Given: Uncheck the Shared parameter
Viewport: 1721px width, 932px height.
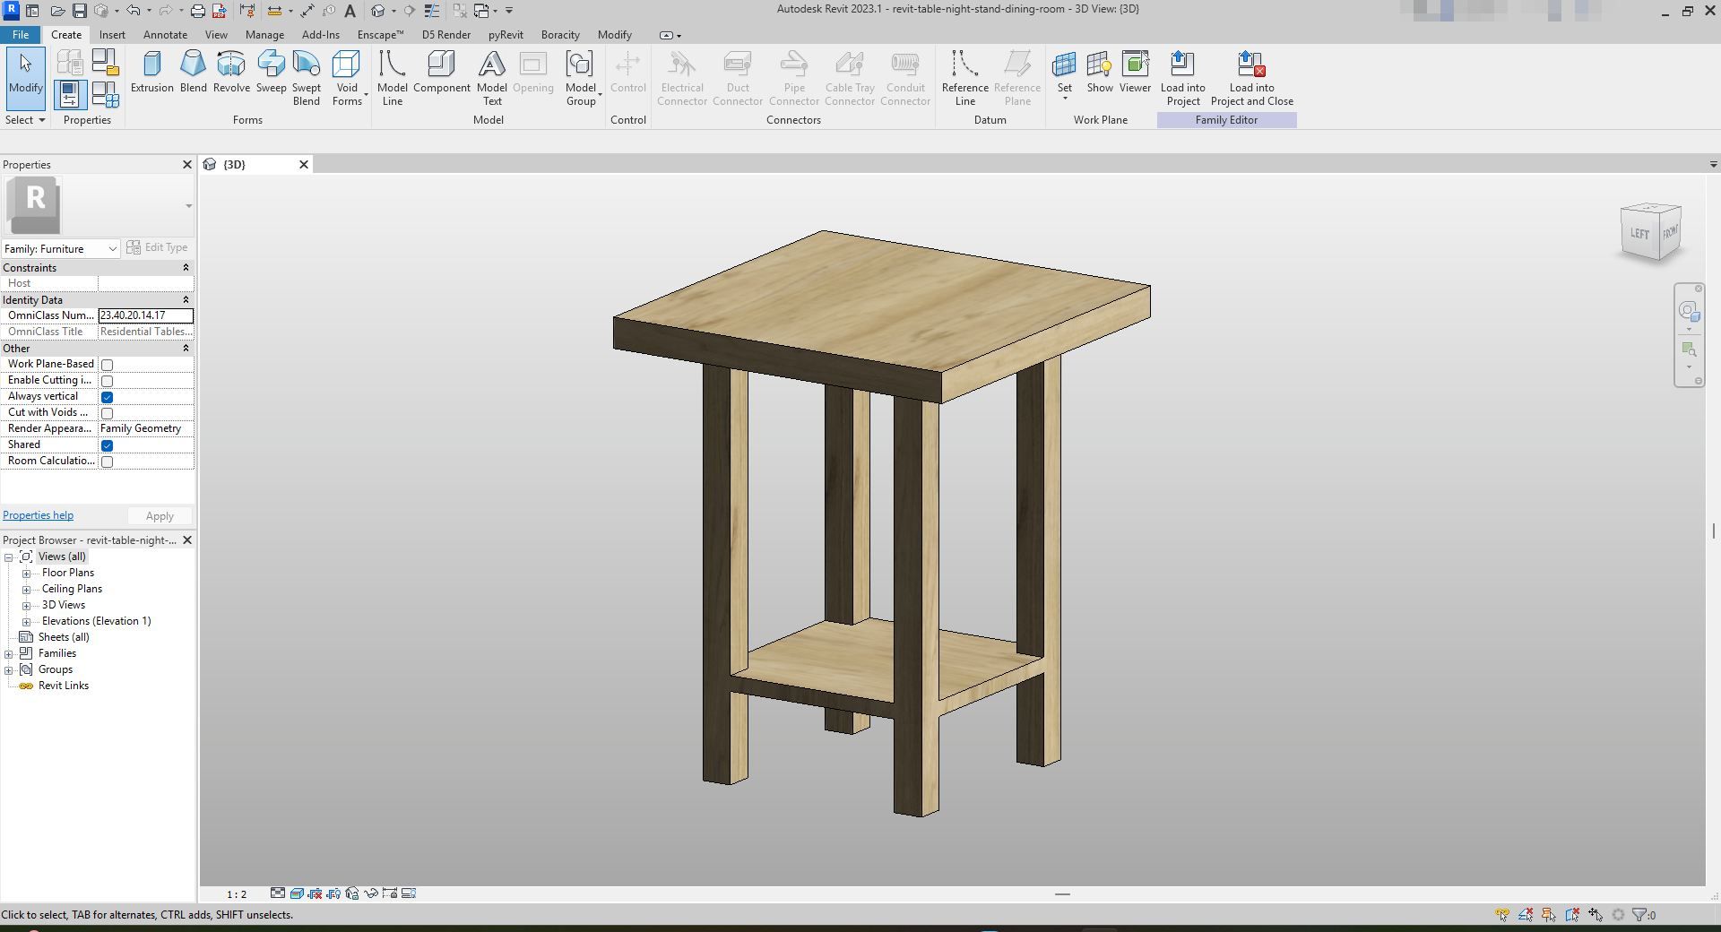Looking at the screenshot, I should coord(107,445).
